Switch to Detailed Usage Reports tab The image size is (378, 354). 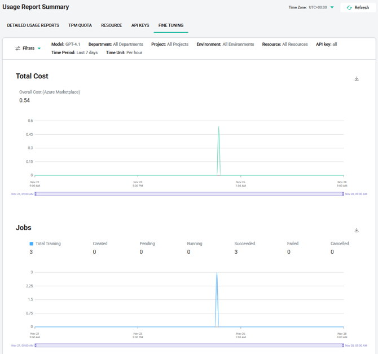pyautogui.click(x=33, y=25)
